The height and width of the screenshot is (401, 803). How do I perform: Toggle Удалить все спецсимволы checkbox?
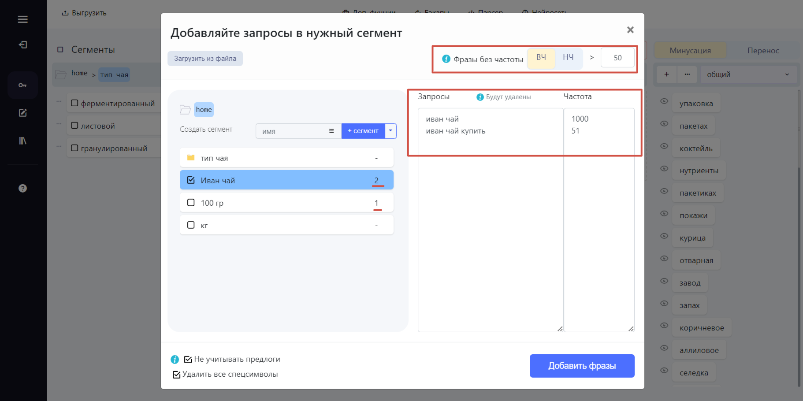[176, 375]
